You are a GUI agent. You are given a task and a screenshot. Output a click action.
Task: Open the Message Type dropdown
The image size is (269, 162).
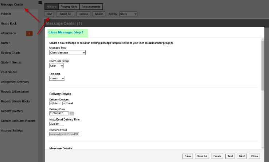point(67,53)
